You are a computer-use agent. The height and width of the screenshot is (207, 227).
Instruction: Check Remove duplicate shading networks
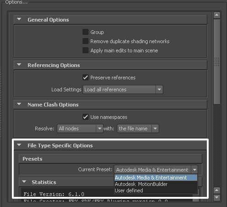click(85, 41)
